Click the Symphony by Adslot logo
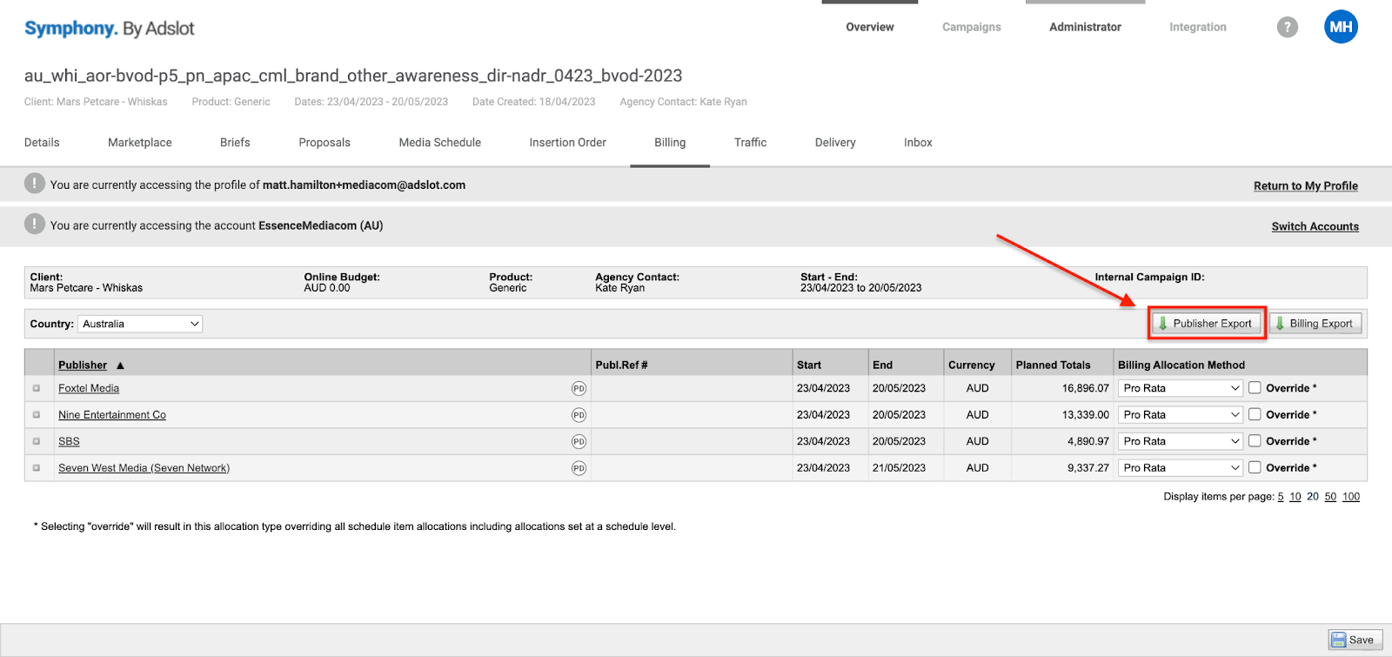Screen dimensions: 1392x657 [x=110, y=28]
